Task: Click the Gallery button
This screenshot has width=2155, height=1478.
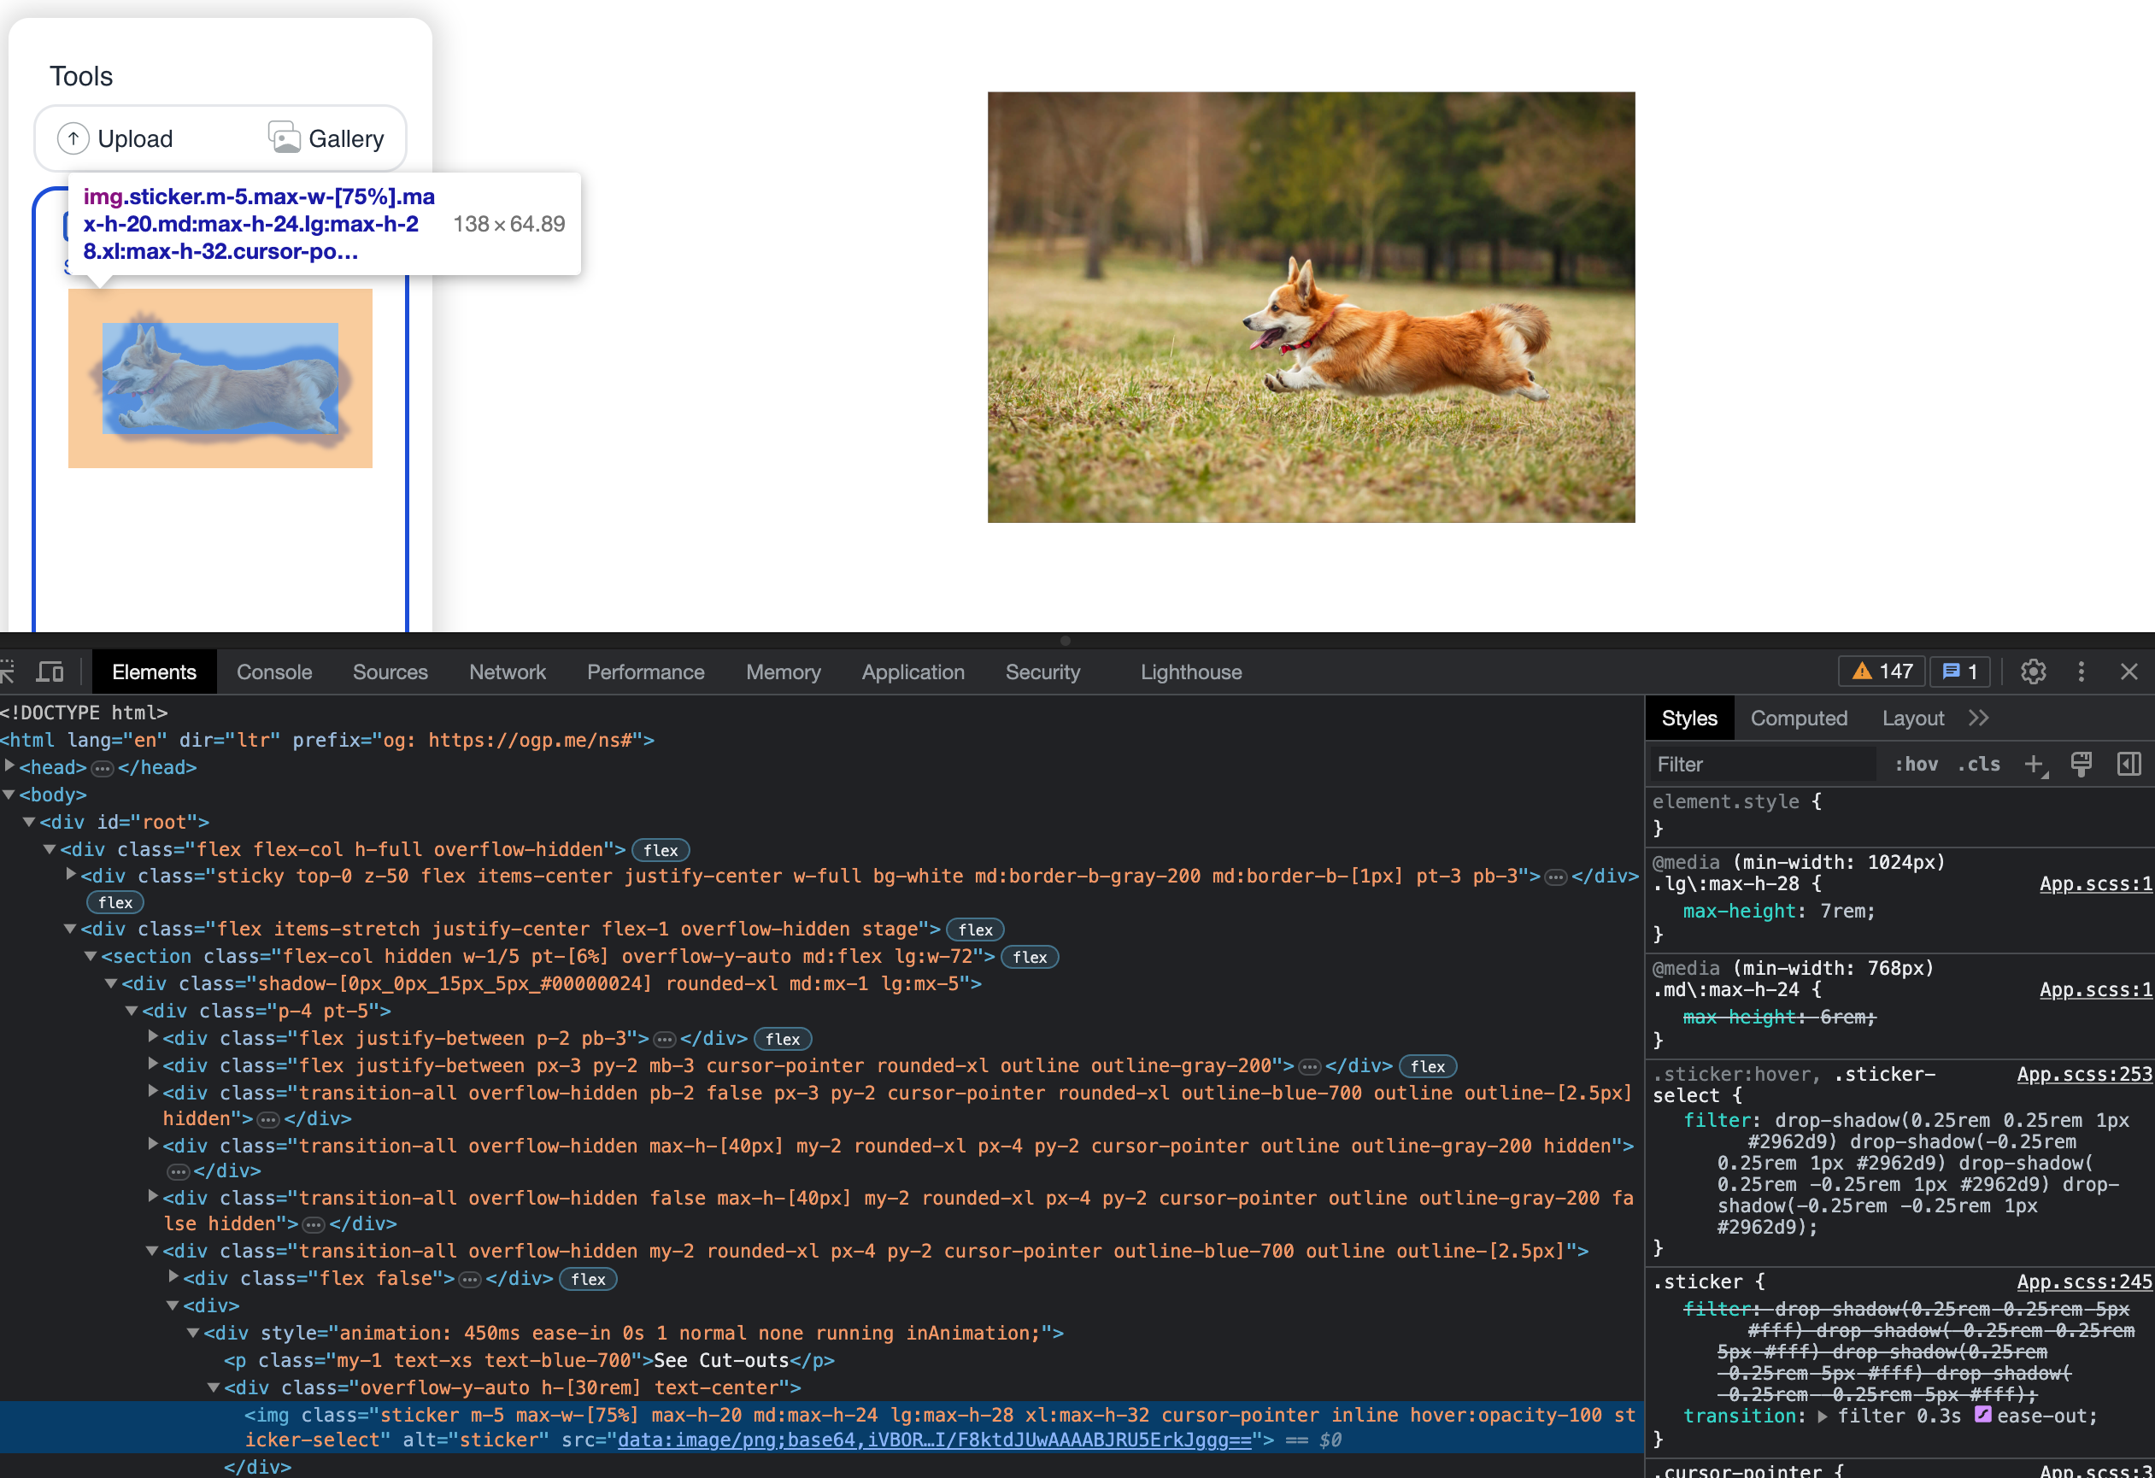Action: 326,138
